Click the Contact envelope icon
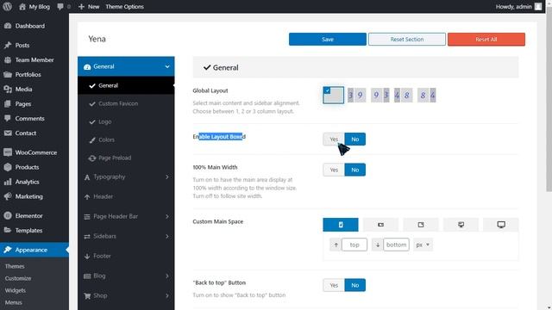 (8, 133)
